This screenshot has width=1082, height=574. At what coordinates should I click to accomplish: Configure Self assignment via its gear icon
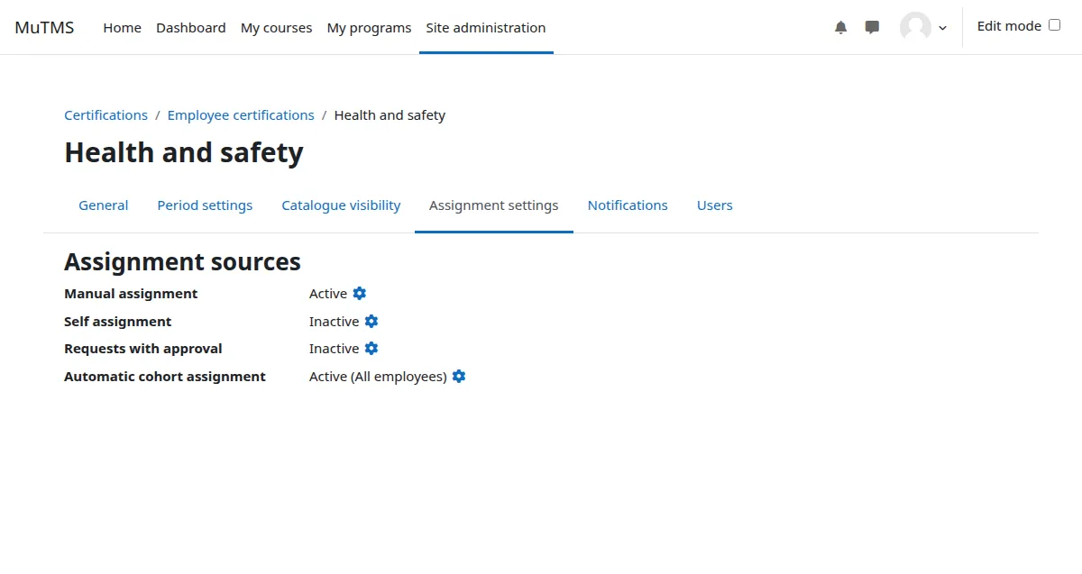click(371, 321)
